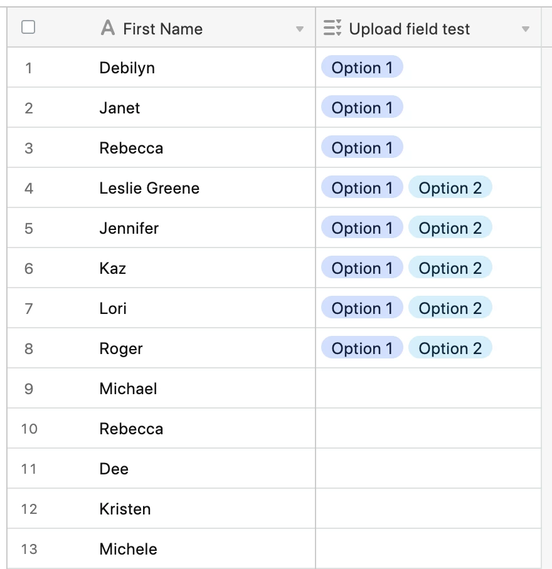Click the multi-select icon beside Upload field test
The height and width of the screenshot is (569, 552).
click(x=332, y=28)
